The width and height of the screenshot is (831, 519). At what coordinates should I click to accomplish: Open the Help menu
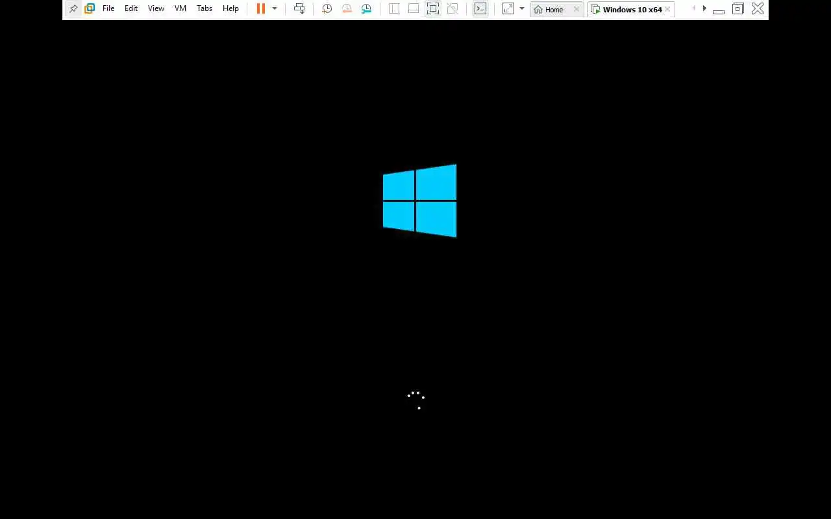coord(230,8)
